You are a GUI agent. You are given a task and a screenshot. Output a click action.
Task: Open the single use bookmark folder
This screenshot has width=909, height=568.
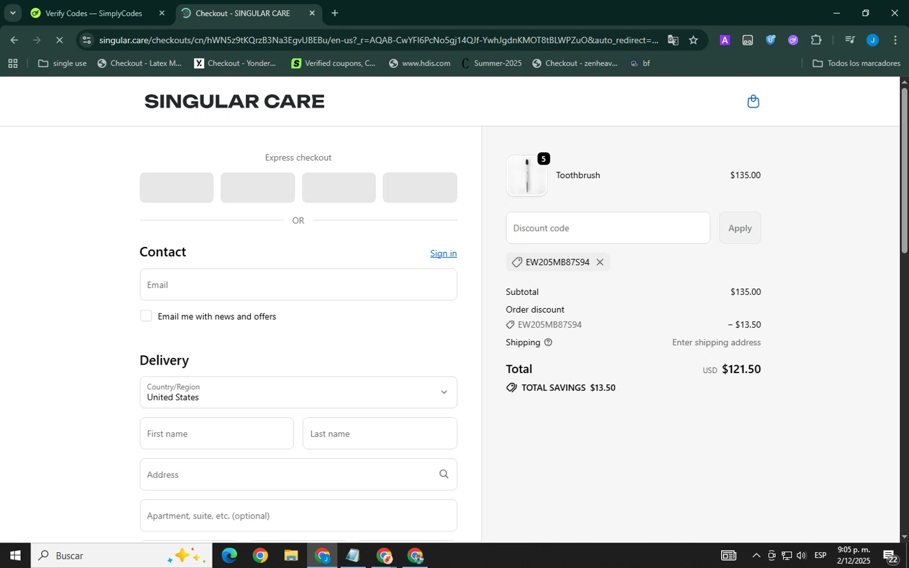(62, 64)
